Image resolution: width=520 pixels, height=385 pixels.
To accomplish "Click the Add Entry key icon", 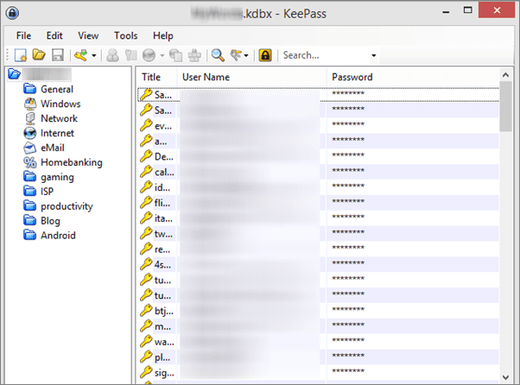I will [80, 55].
